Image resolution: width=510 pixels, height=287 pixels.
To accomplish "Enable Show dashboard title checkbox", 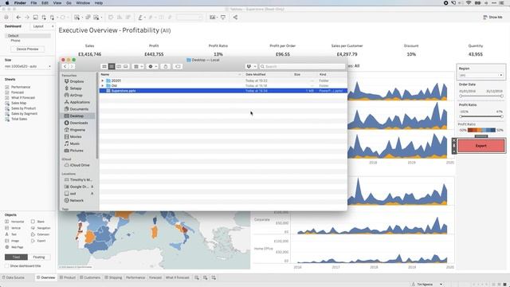I will pos(7,265).
